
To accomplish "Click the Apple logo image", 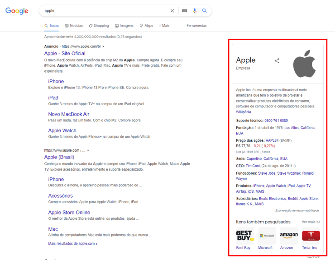I will pyautogui.click(x=305, y=64).
